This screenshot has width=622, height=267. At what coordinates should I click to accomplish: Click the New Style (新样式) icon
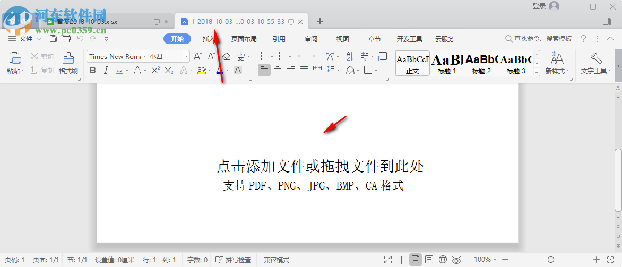[x=557, y=58]
